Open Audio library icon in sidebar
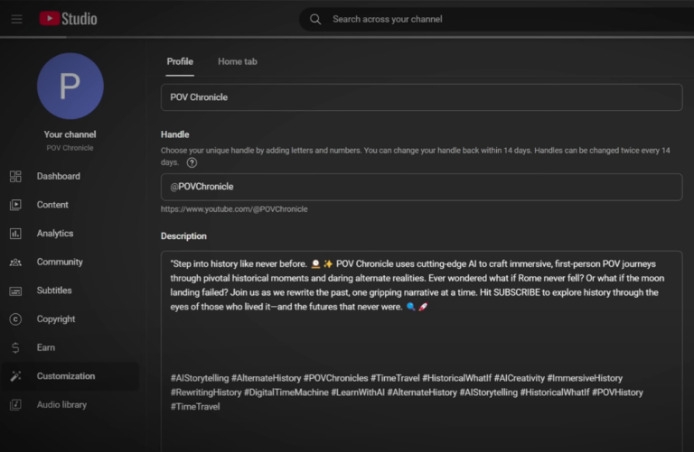The image size is (694, 452). (x=15, y=405)
